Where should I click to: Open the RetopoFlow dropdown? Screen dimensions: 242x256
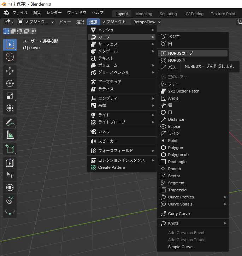pos(146,22)
